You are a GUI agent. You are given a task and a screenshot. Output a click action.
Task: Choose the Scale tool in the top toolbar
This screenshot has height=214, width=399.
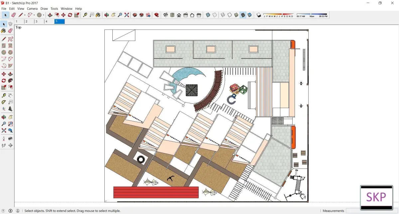pos(77,15)
